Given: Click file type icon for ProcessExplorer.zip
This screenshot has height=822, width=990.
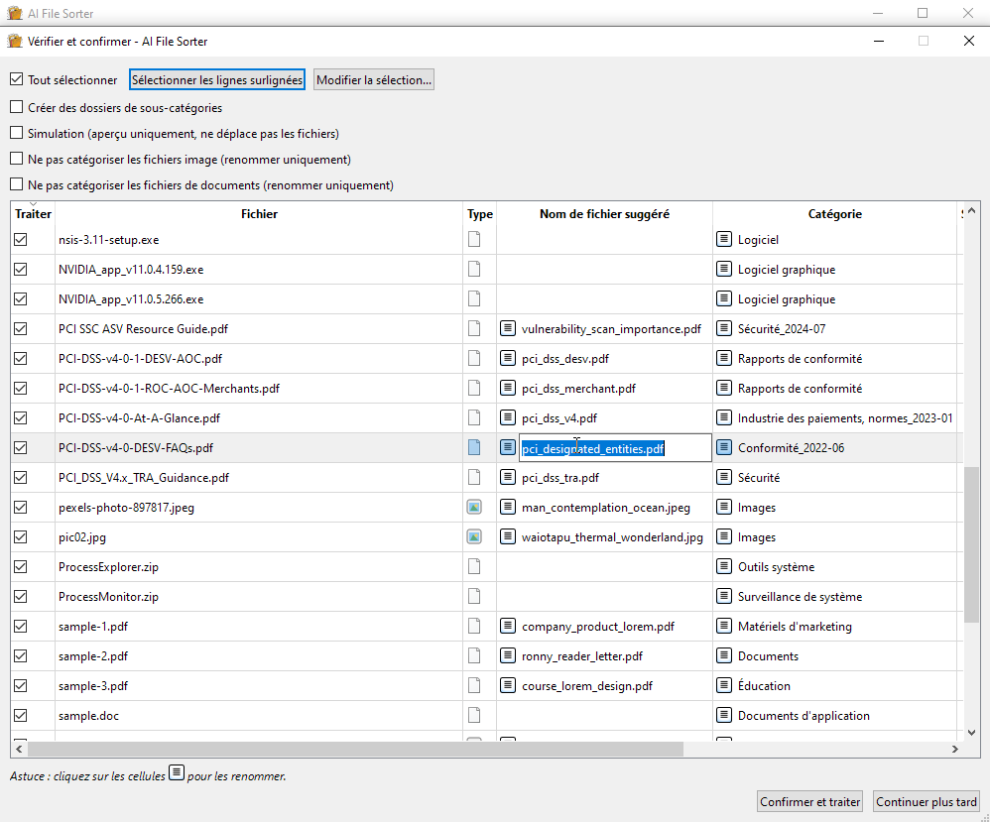Looking at the screenshot, I should (x=474, y=567).
